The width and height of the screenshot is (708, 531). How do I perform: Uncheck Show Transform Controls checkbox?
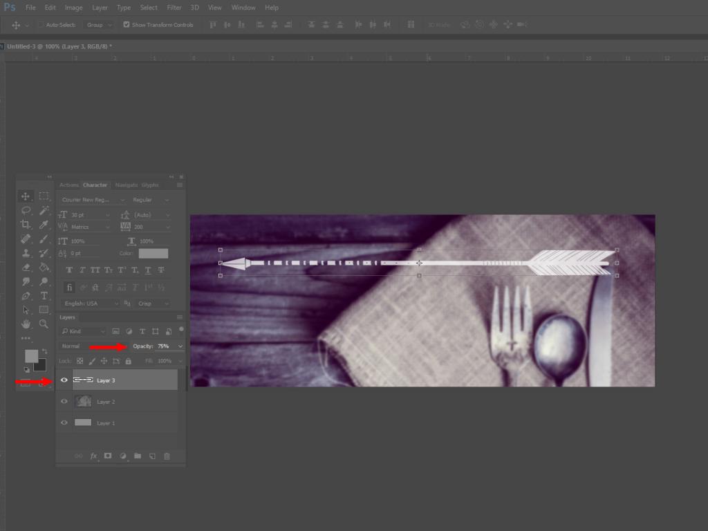point(127,24)
